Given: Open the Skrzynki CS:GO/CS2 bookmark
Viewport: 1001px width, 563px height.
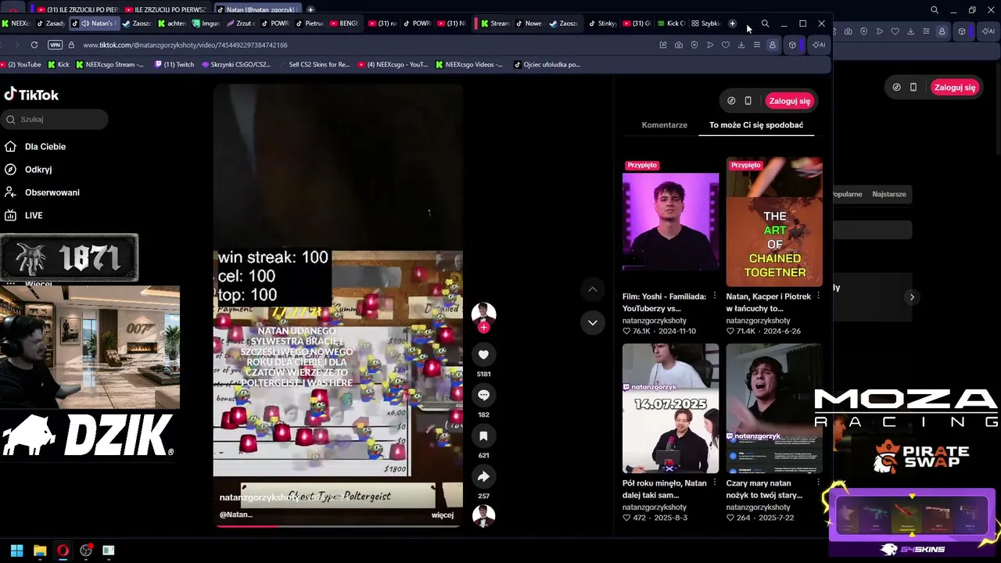Looking at the screenshot, I should tap(236, 65).
